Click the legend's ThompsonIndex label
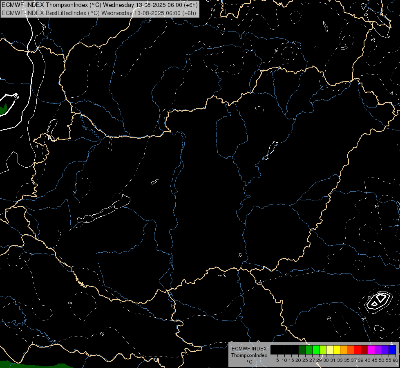The image size is (400, 368). (249, 355)
